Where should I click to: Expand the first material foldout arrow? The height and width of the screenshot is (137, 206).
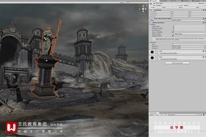tap(150, 54)
